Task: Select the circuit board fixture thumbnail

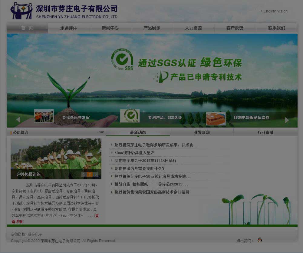Action: [x=216, y=118]
